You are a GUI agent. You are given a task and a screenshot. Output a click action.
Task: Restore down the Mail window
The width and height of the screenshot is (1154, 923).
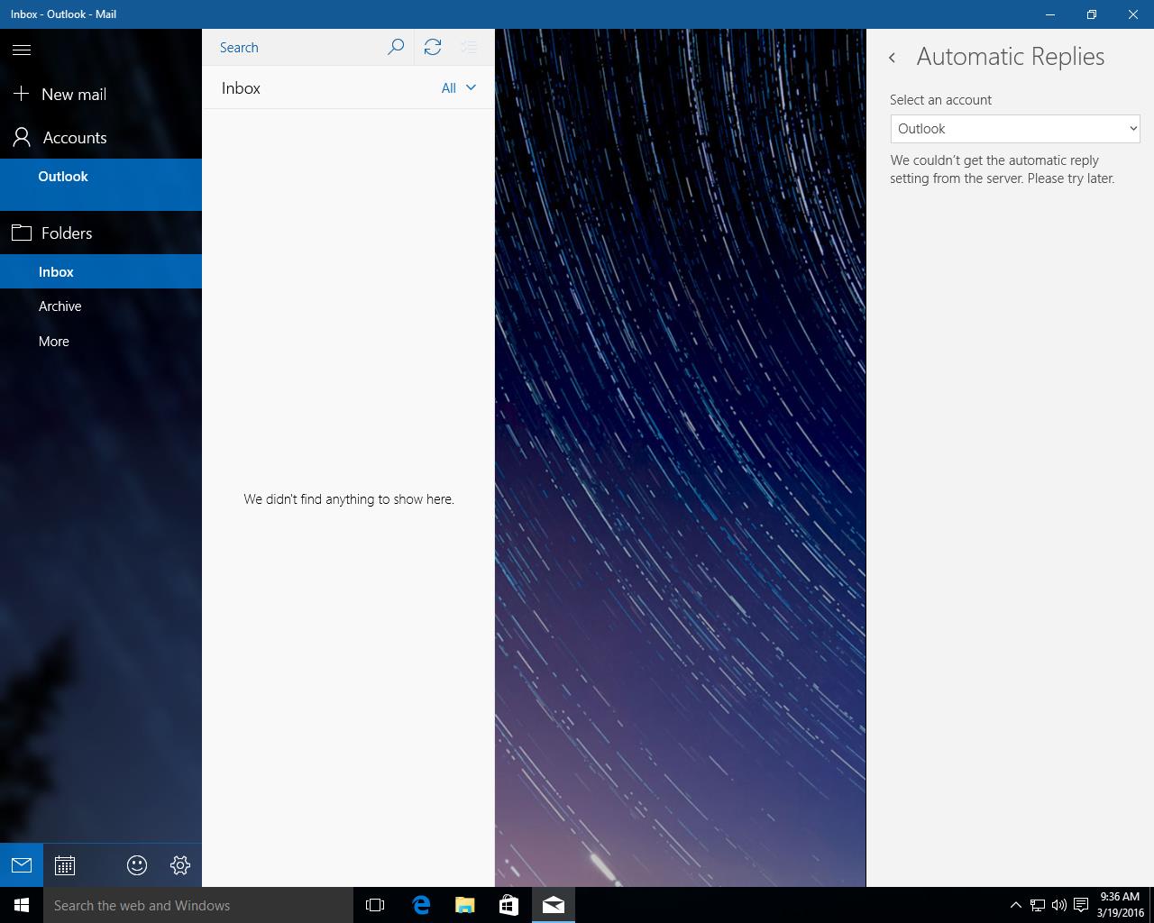tap(1092, 14)
